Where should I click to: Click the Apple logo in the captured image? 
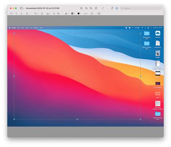coord(10,28)
